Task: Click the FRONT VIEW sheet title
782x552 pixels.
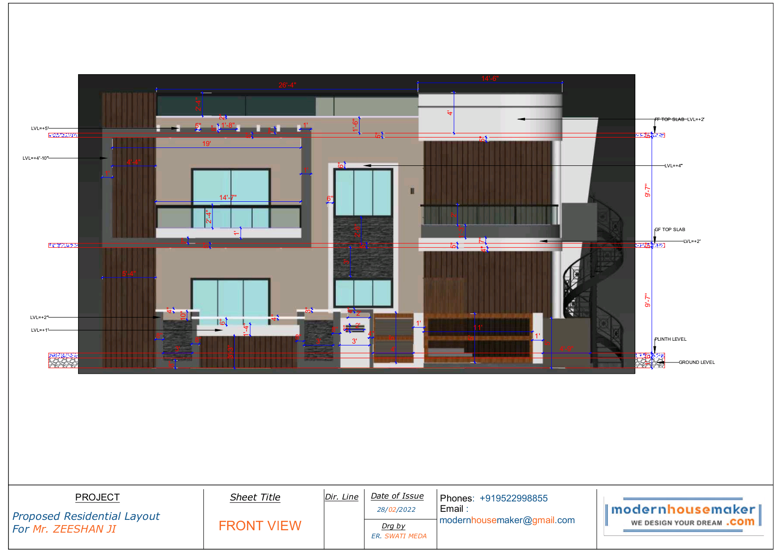Action: tap(260, 526)
